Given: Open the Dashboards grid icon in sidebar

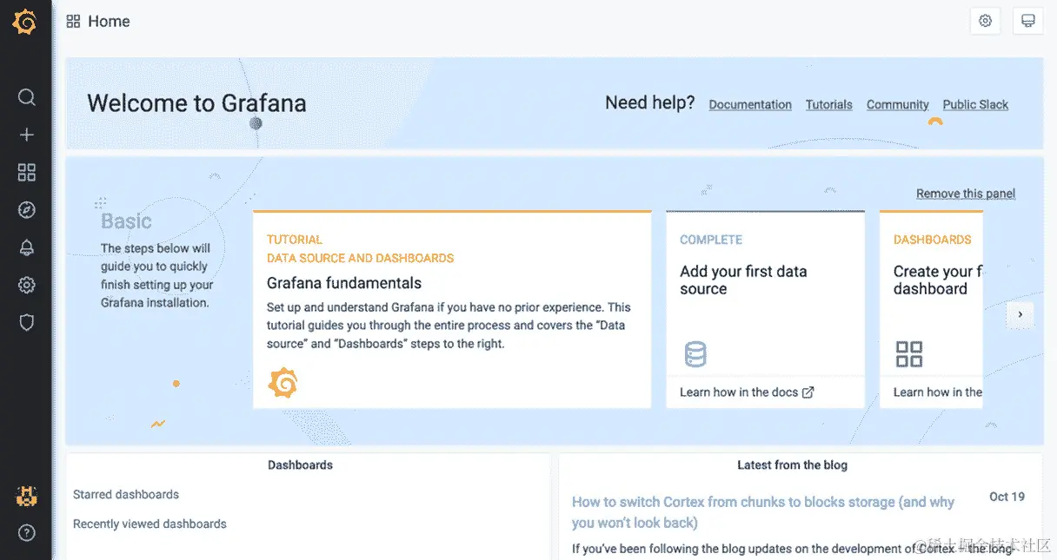Looking at the screenshot, I should click(27, 172).
